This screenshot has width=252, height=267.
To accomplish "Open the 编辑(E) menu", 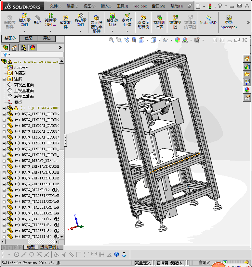I will click(x=72, y=6).
